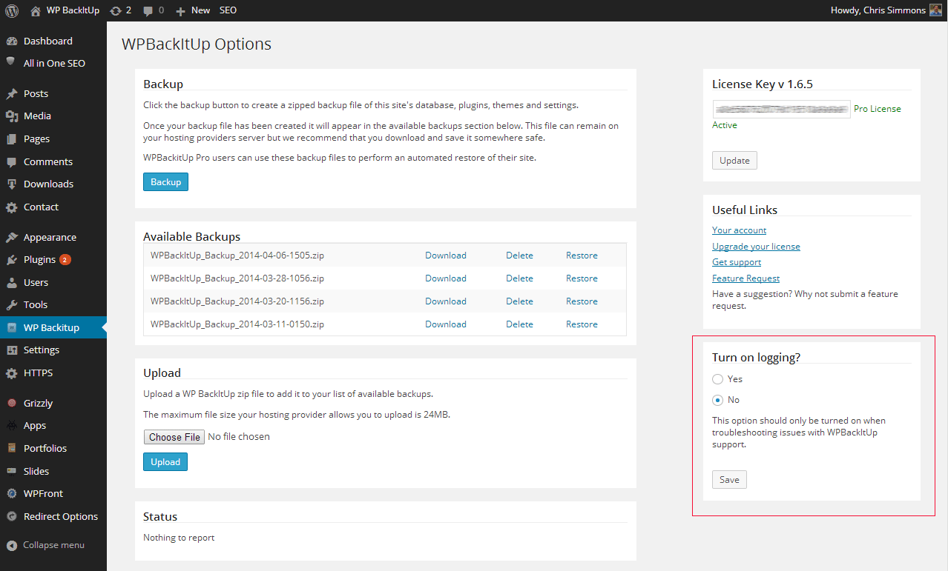Click file name WPBackItUp_Backup_2014-03-28-1056.zip
The image size is (948, 571).
coord(237,278)
